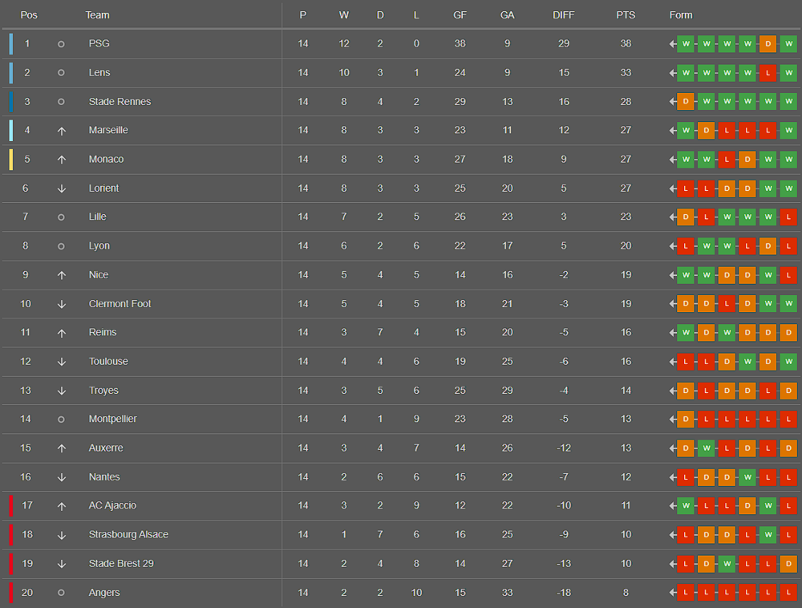
Task: Select the Montpellier team name
Action: (112, 419)
